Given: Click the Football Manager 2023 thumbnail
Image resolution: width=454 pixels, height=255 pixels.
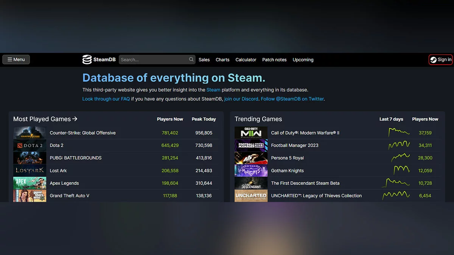Looking at the screenshot, I should pyautogui.click(x=251, y=145).
